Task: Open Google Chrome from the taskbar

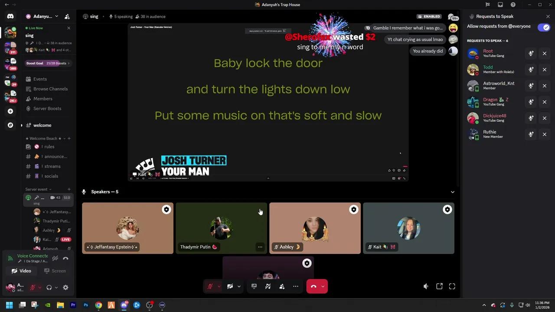Action: (98, 305)
